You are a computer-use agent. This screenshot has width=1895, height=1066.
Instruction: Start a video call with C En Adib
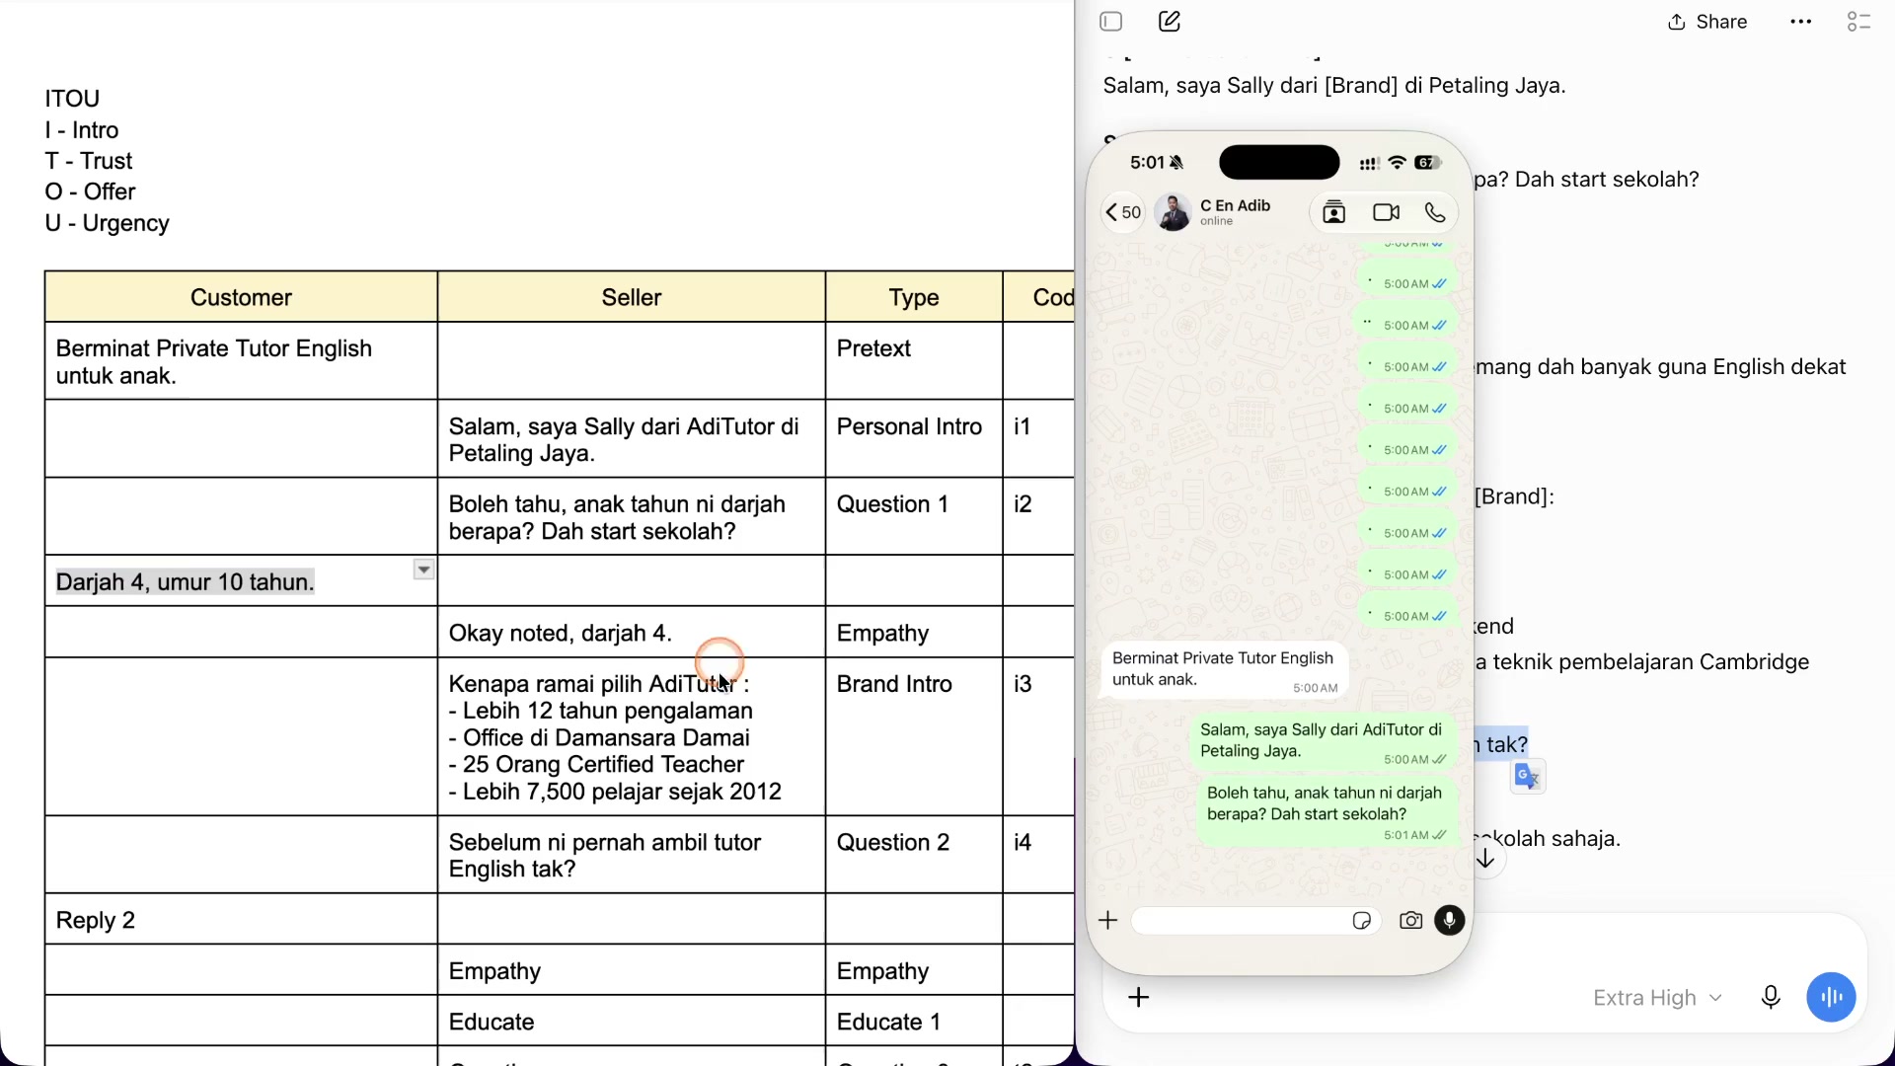(1387, 212)
